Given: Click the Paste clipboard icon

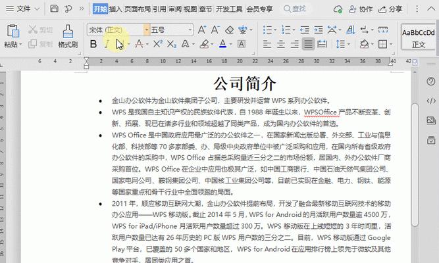Looking at the screenshot, I should [13, 31].
